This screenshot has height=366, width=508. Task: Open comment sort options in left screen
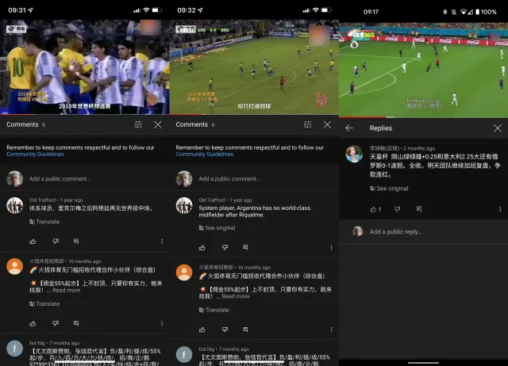tap(138, 124)
